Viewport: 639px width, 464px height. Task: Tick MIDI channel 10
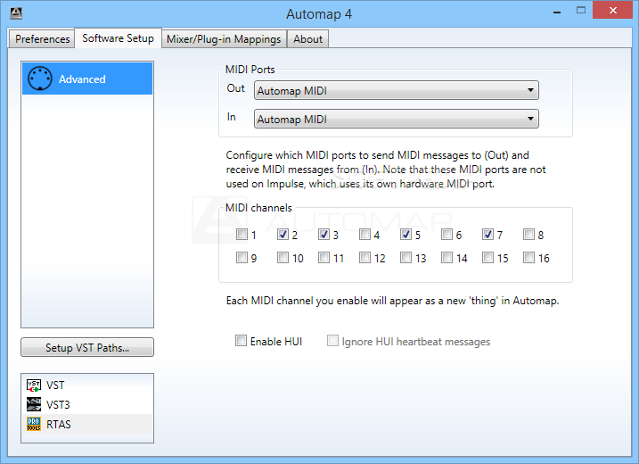(283, 258)
